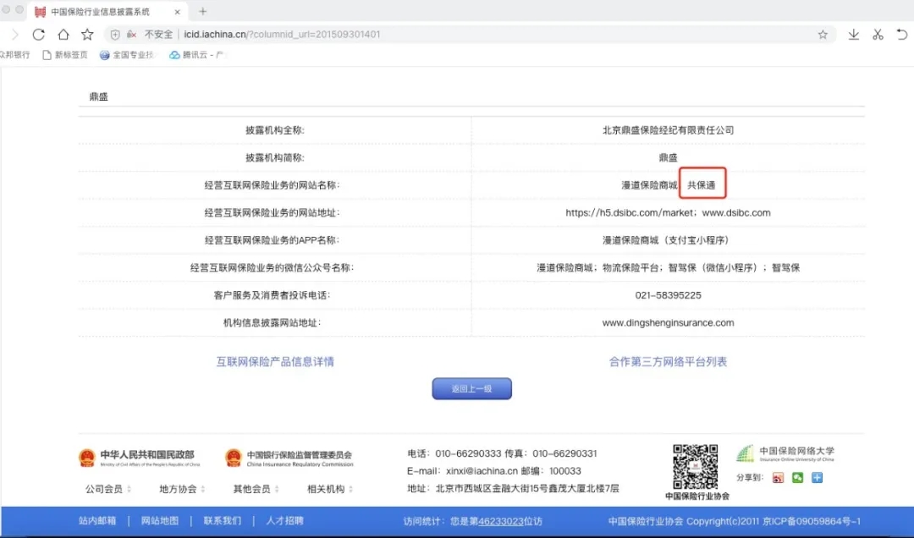Open the 全国专业技 bookmark
Image resolution: width=914 pixels, height=538 pixels.
[x=127, y=55]
